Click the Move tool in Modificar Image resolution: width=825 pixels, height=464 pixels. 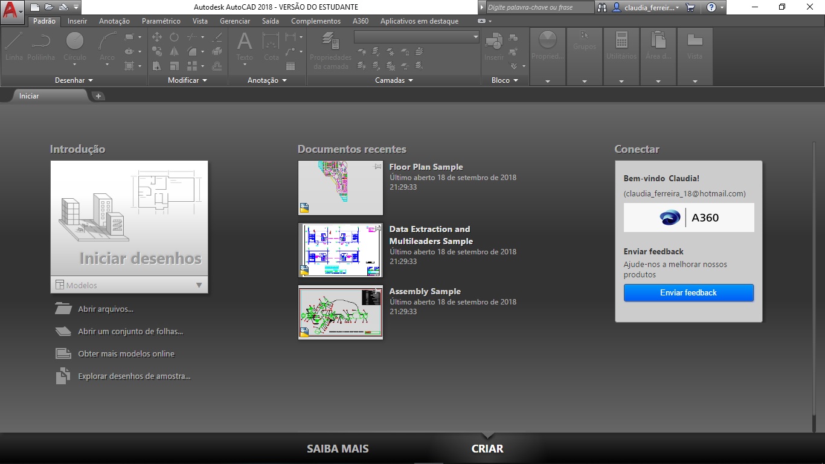tap(157, 37)
